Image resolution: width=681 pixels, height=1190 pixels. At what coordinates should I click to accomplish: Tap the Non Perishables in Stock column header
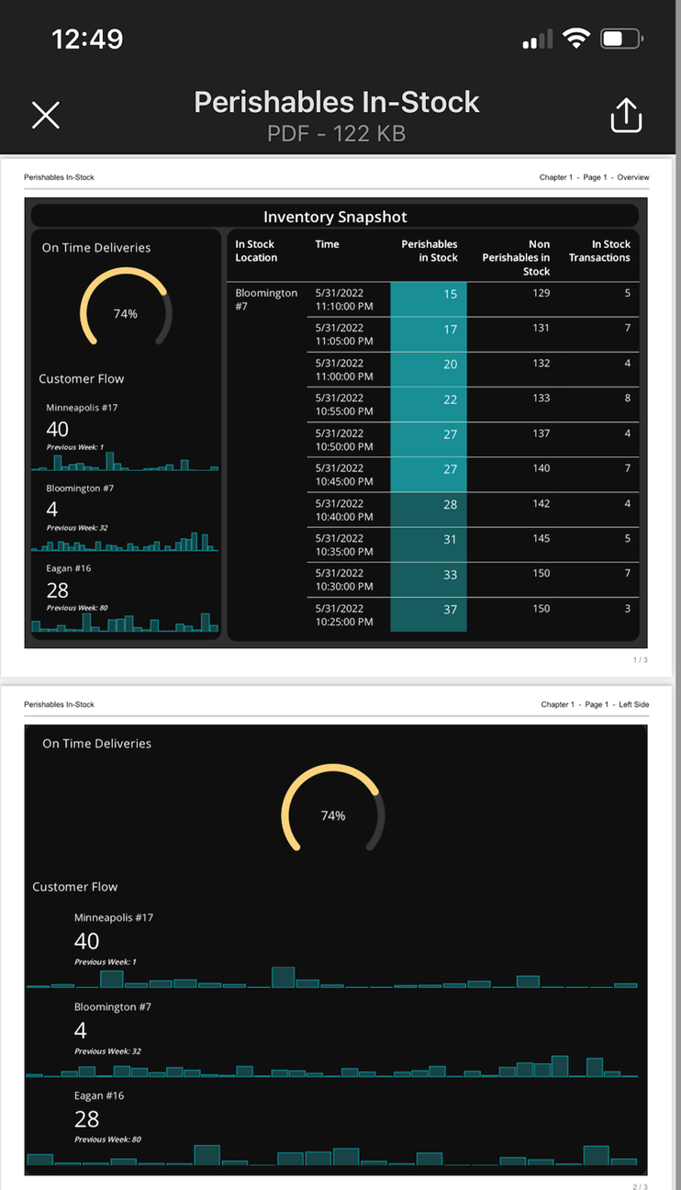pos(517,257)
